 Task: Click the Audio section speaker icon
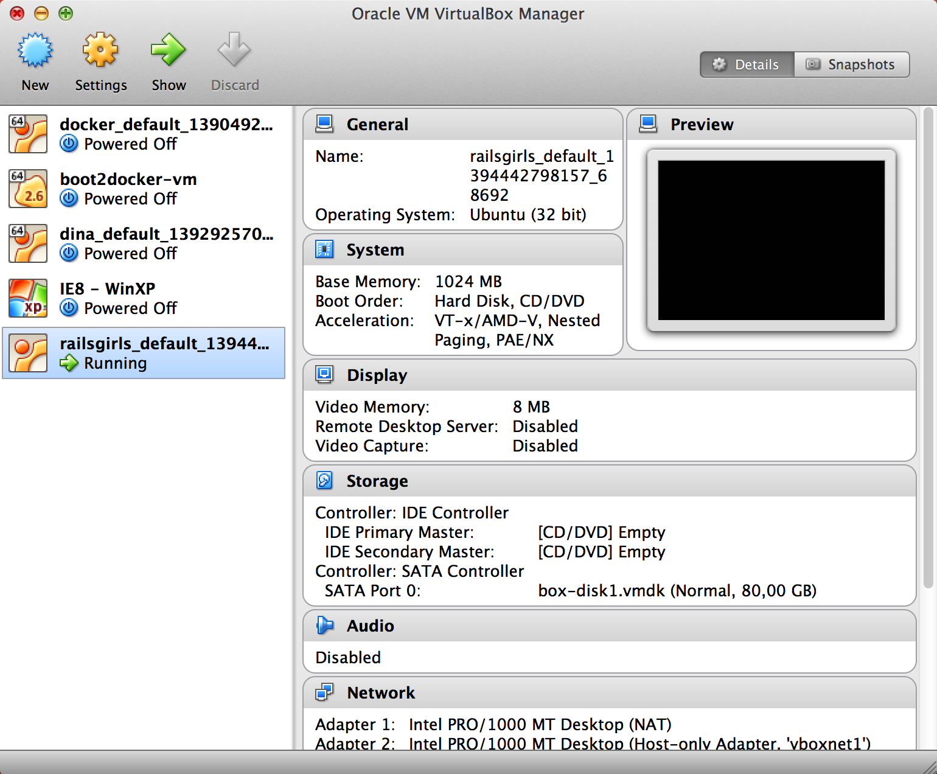tap(325, 625)
